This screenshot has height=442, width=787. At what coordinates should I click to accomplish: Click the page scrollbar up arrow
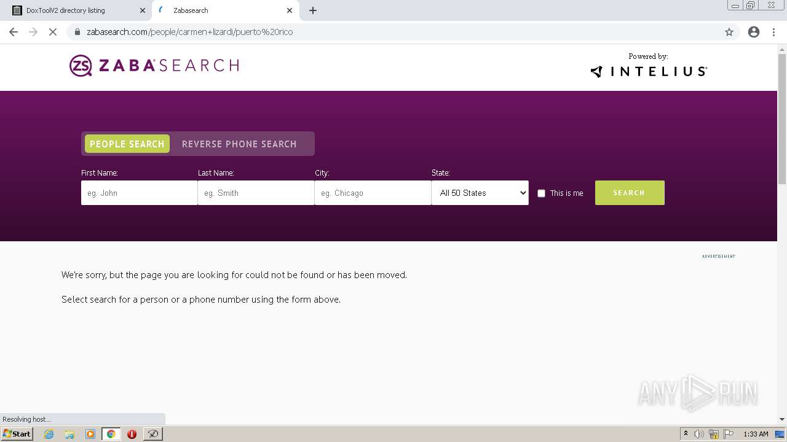pyautogui.click(x=782, y=48)
